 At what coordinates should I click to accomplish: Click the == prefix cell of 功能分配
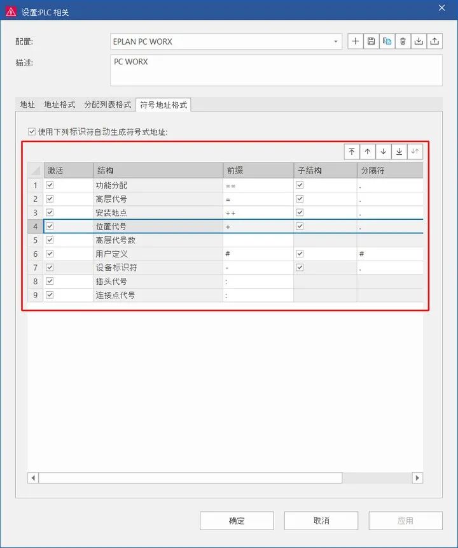coord(258,185)
